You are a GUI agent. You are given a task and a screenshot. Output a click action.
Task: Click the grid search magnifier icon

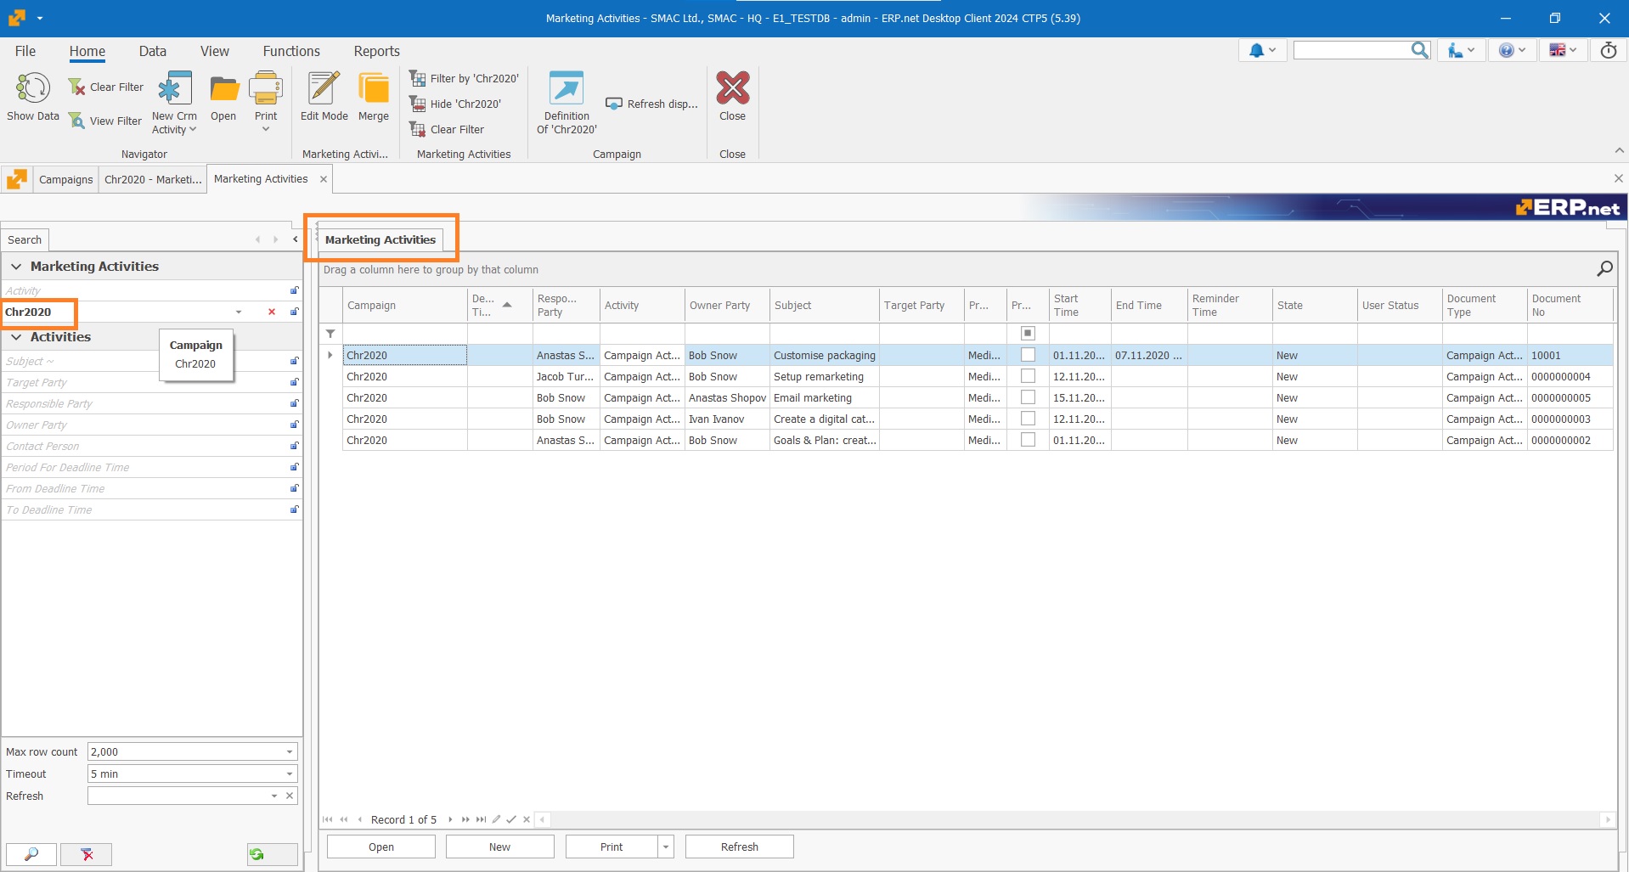click(x=1604, y=269)
